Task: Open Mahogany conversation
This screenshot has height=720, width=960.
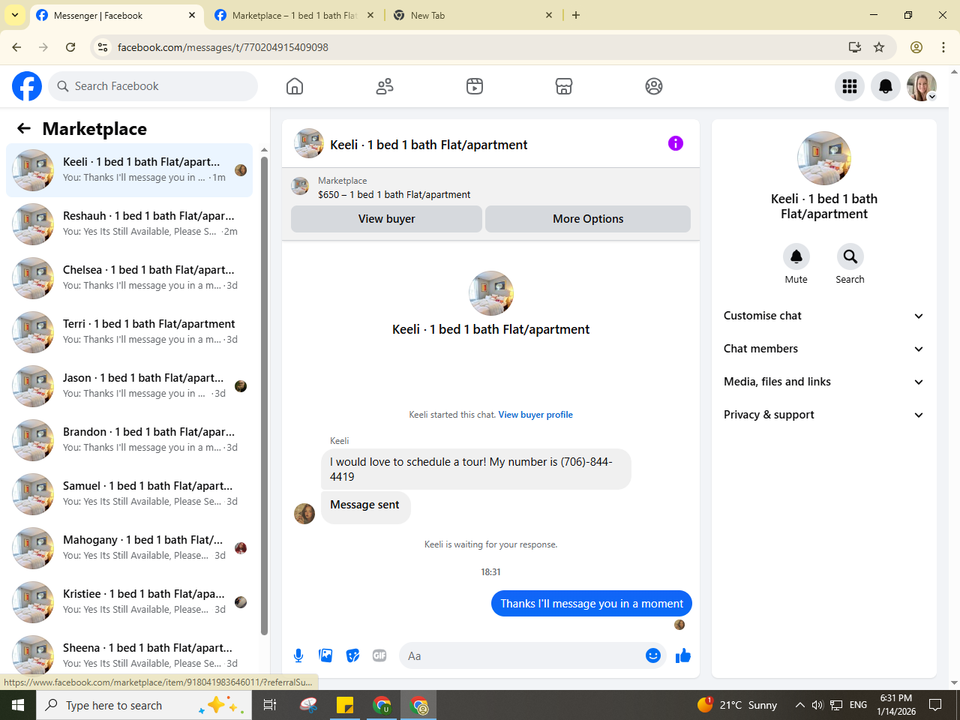Action: pyautogui.click(x=130, y=548)
